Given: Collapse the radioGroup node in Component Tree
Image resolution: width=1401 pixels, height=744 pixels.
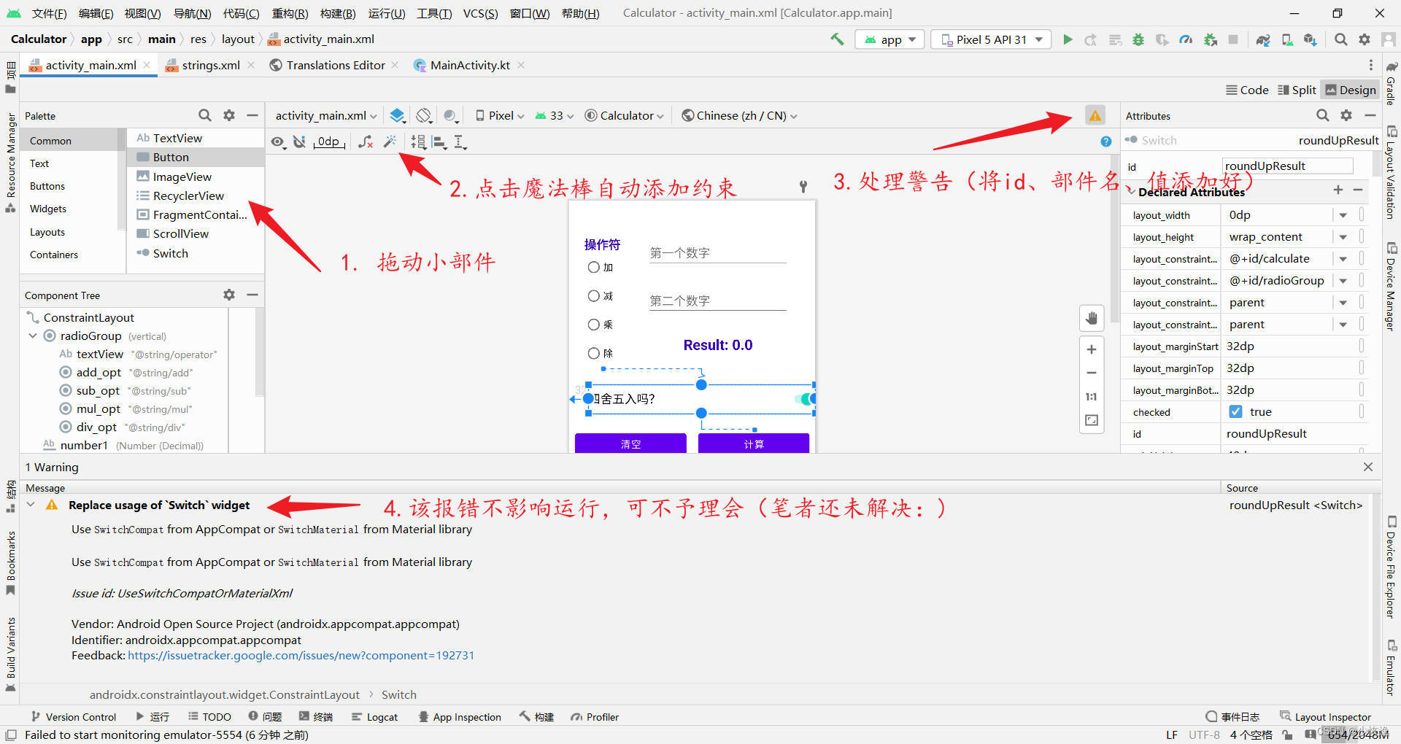Looking at the screenshot, I should click(x=32, y=336).
